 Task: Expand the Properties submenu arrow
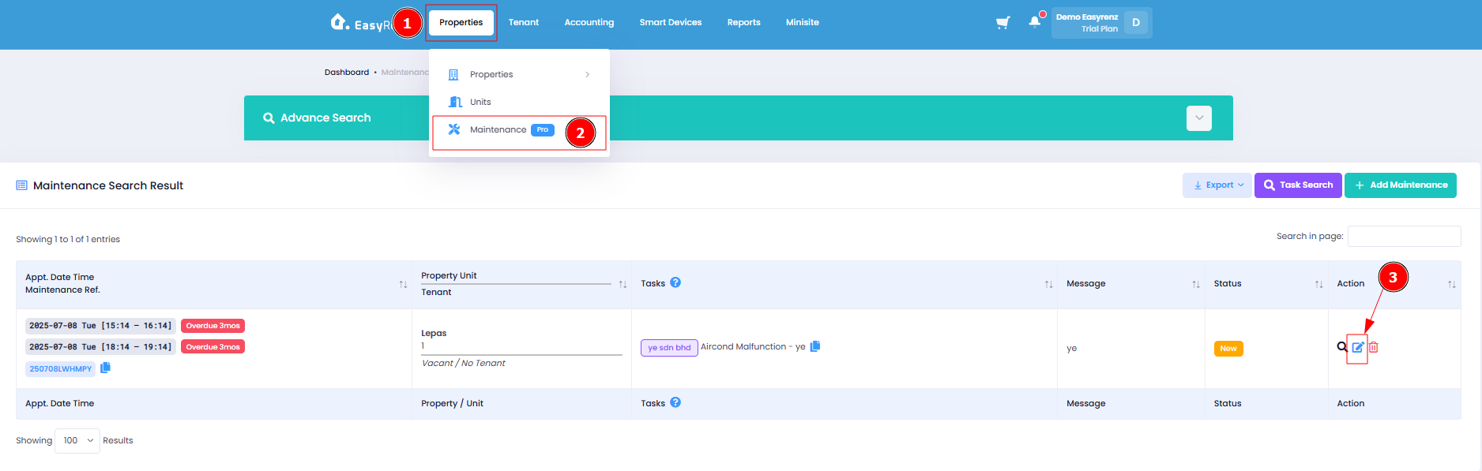point(587,75)
